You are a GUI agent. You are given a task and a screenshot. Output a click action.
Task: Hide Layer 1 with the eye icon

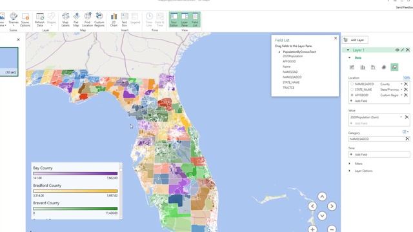[398, 50]
